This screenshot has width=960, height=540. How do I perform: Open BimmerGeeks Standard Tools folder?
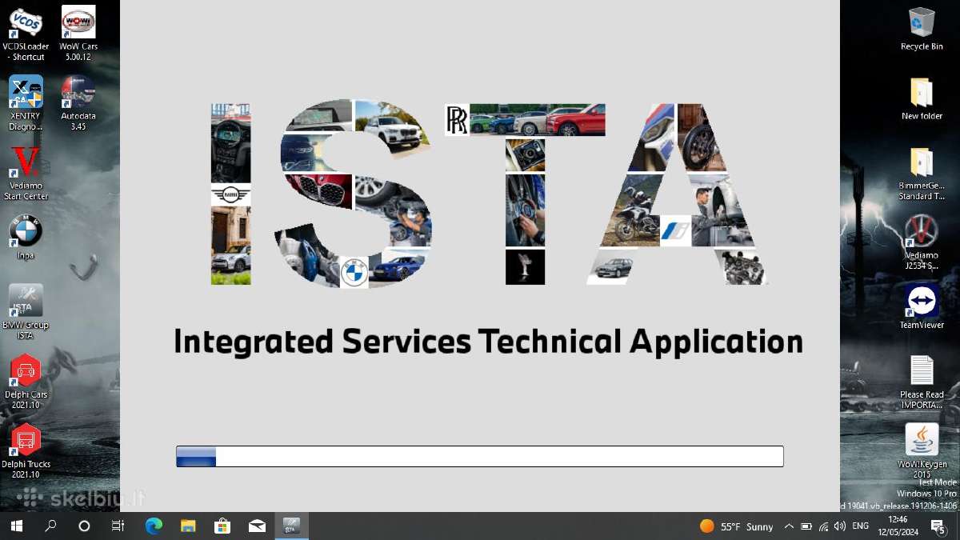point(922,173)
